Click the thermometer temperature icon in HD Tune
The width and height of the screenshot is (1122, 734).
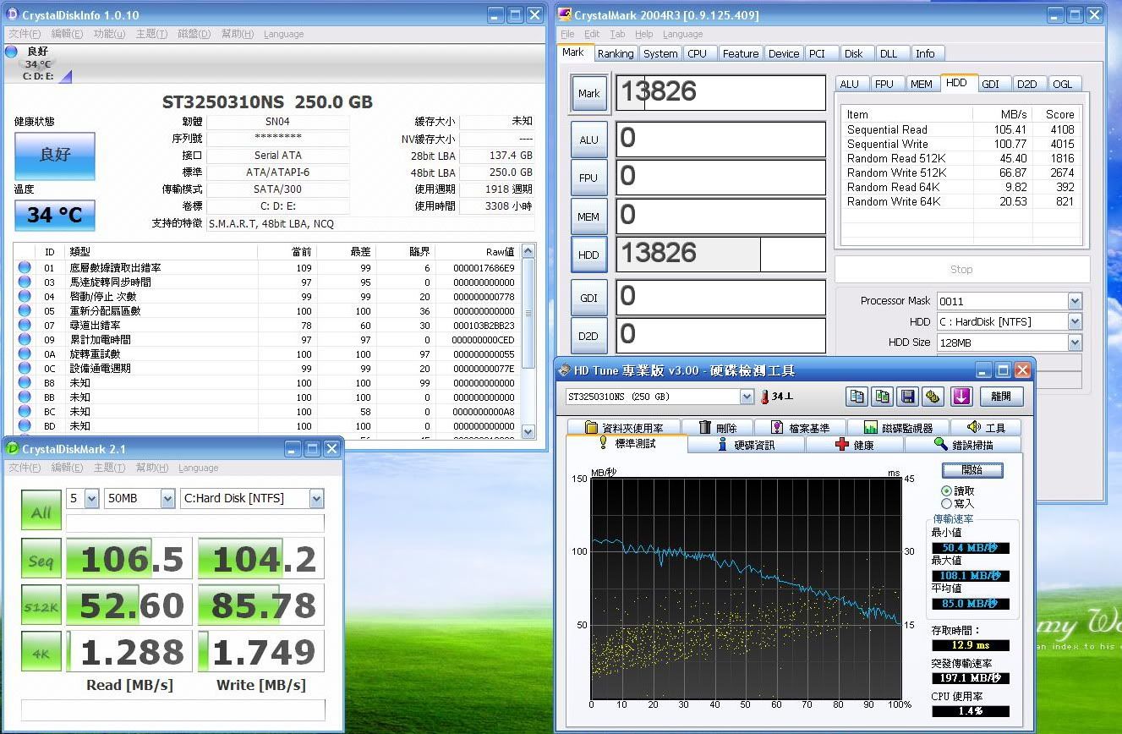click(764, 397)
